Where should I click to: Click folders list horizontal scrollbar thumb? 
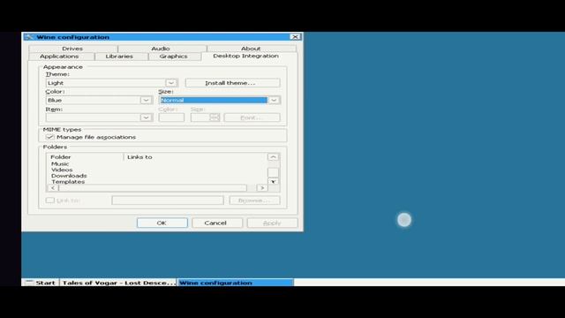(153, 188)
